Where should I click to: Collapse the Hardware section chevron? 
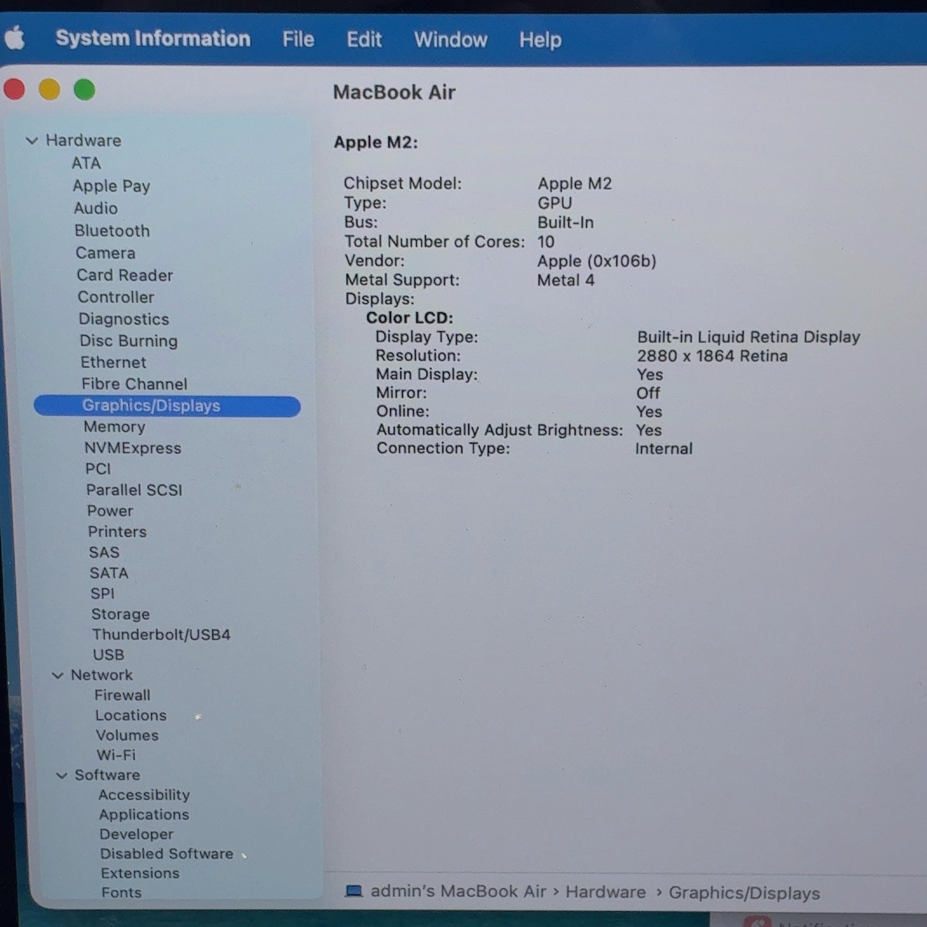tap(32, 141)
